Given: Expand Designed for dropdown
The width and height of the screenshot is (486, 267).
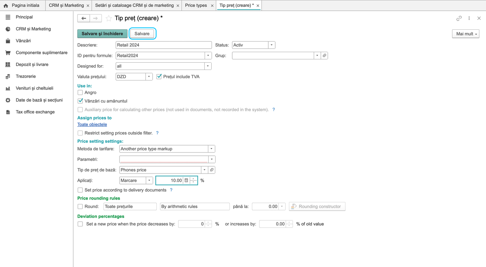Looking at the screenshot, I should 208,66.
